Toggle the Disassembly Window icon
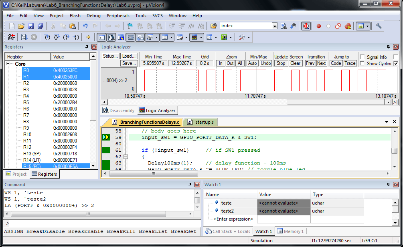This screenshot has height=247, width=403. point(111,38)
